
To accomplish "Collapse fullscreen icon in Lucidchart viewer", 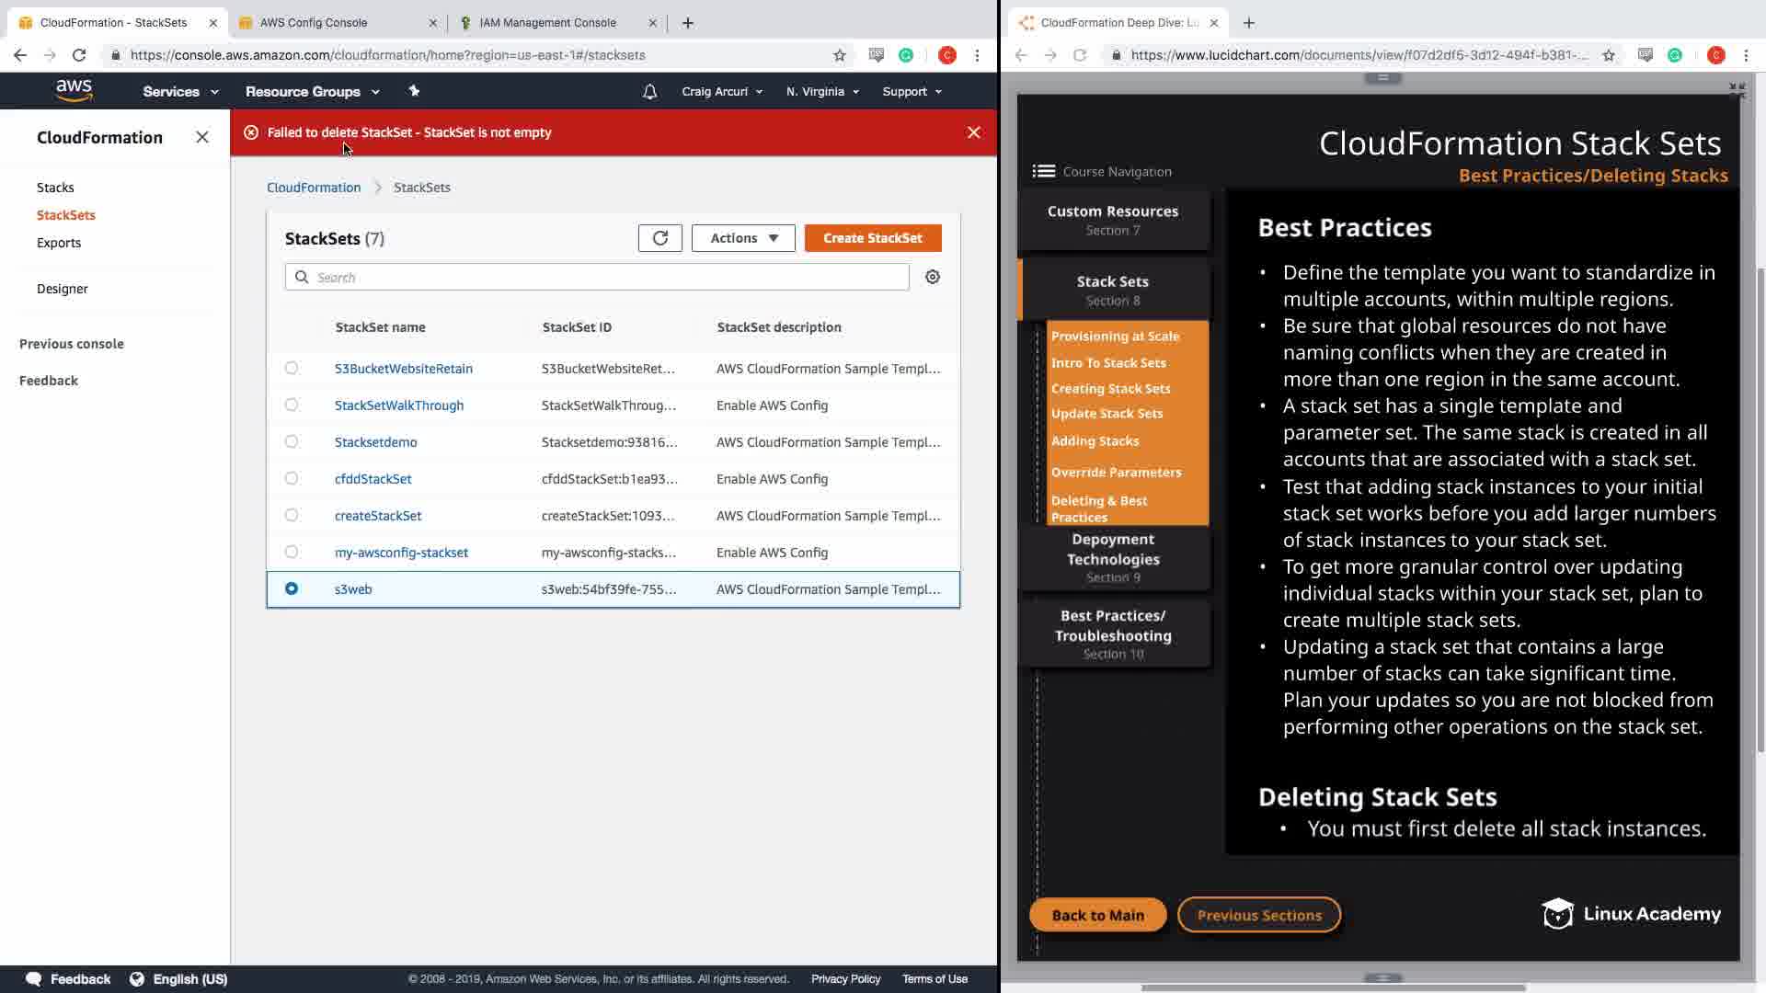I will 1736,90.
